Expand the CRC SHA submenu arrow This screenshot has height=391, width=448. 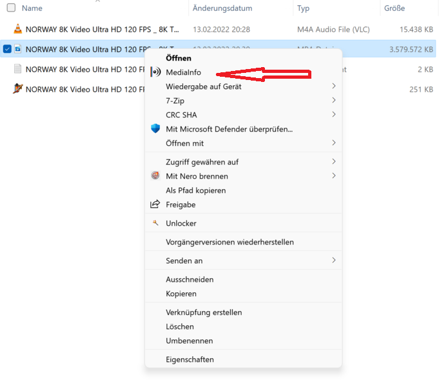coord(334,115)
